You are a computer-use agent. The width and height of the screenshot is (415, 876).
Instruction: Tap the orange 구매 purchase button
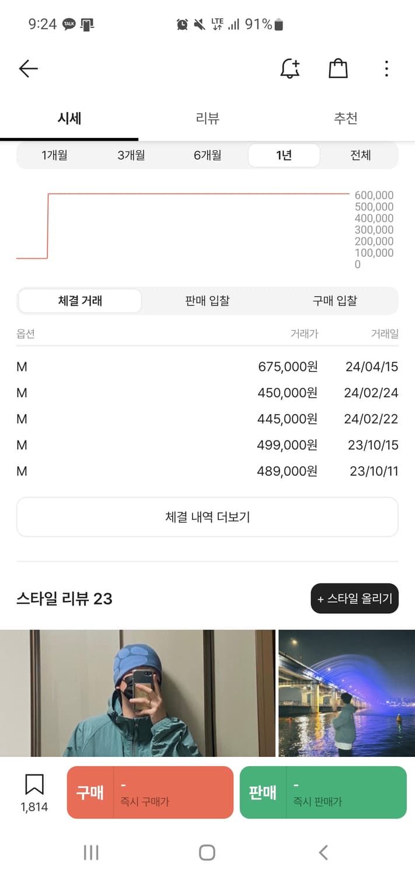point(149,792)
